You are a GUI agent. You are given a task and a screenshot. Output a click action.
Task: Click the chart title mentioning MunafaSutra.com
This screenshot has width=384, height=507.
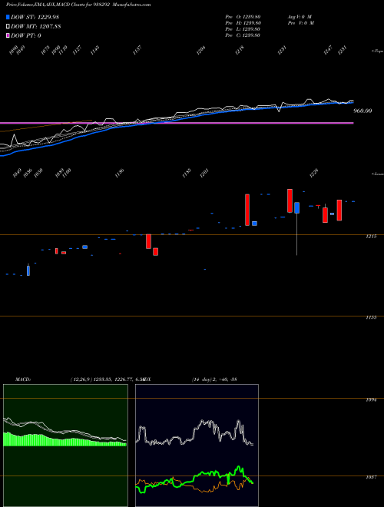click(x=78, y=5)
